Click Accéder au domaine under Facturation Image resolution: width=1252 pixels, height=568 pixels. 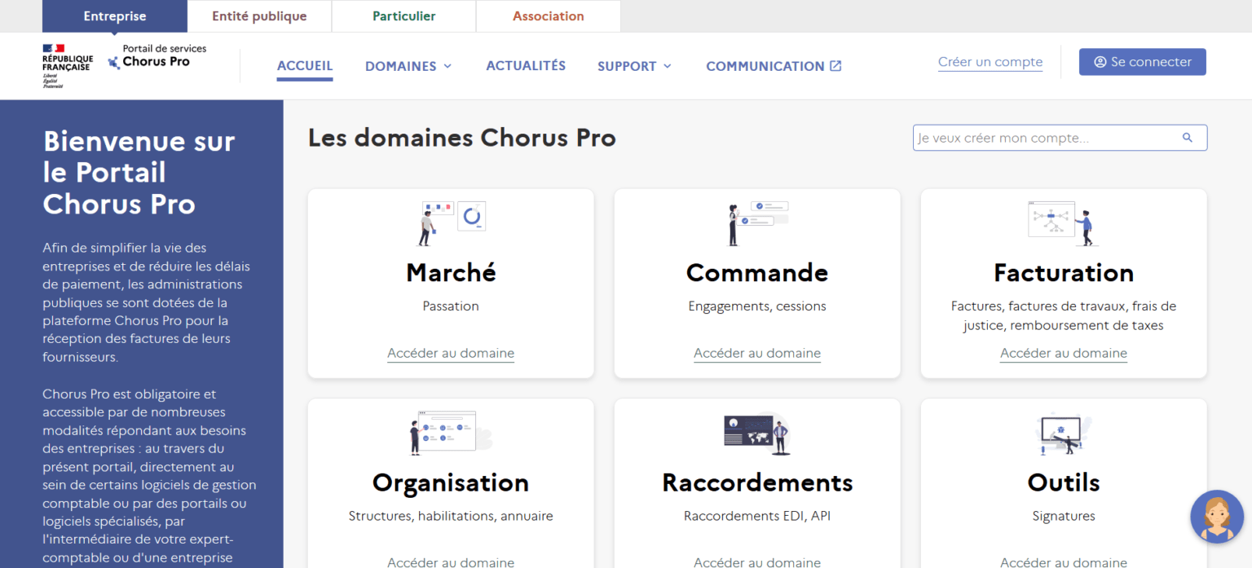[1063, 353]
